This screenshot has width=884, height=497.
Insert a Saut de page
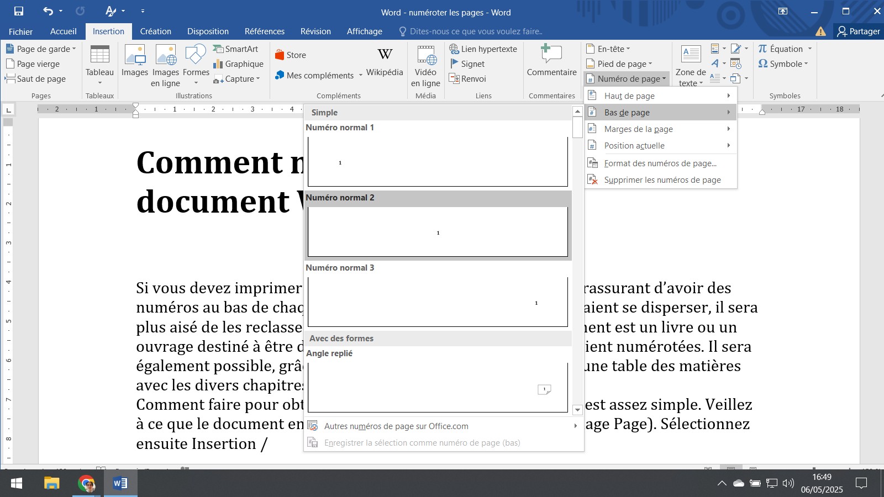point(35,78)
